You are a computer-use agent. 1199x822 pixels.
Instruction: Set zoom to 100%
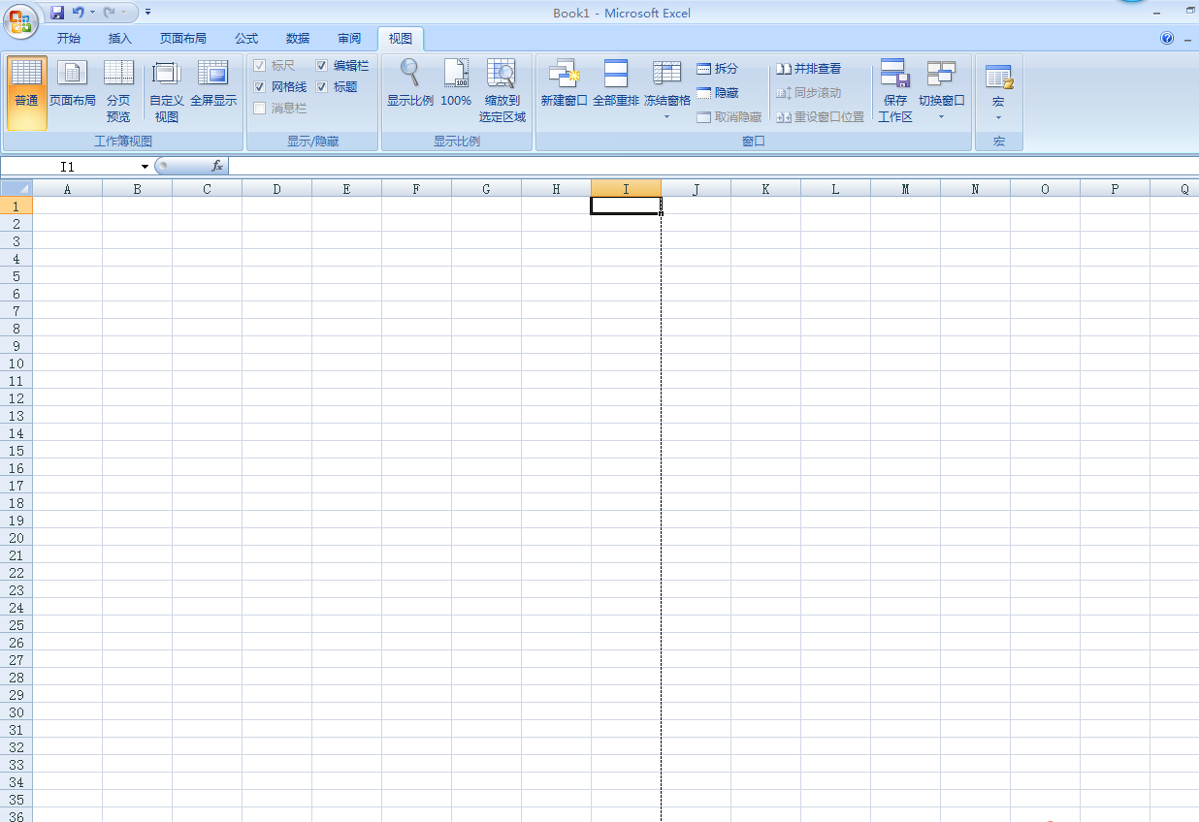(456, 83)
